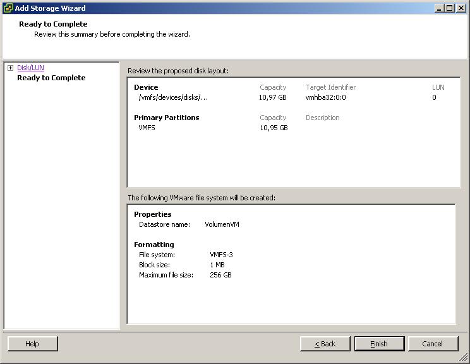The width and height of the screenshot is (470, 364).
Task: Go back with the Back button
Action: click(x=325, y=344)
